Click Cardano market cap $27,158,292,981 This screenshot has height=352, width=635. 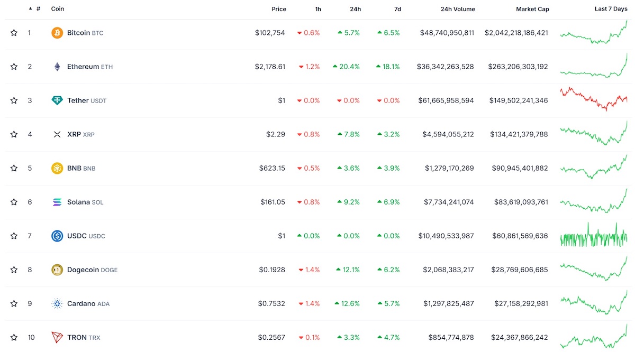coord(521,303)
